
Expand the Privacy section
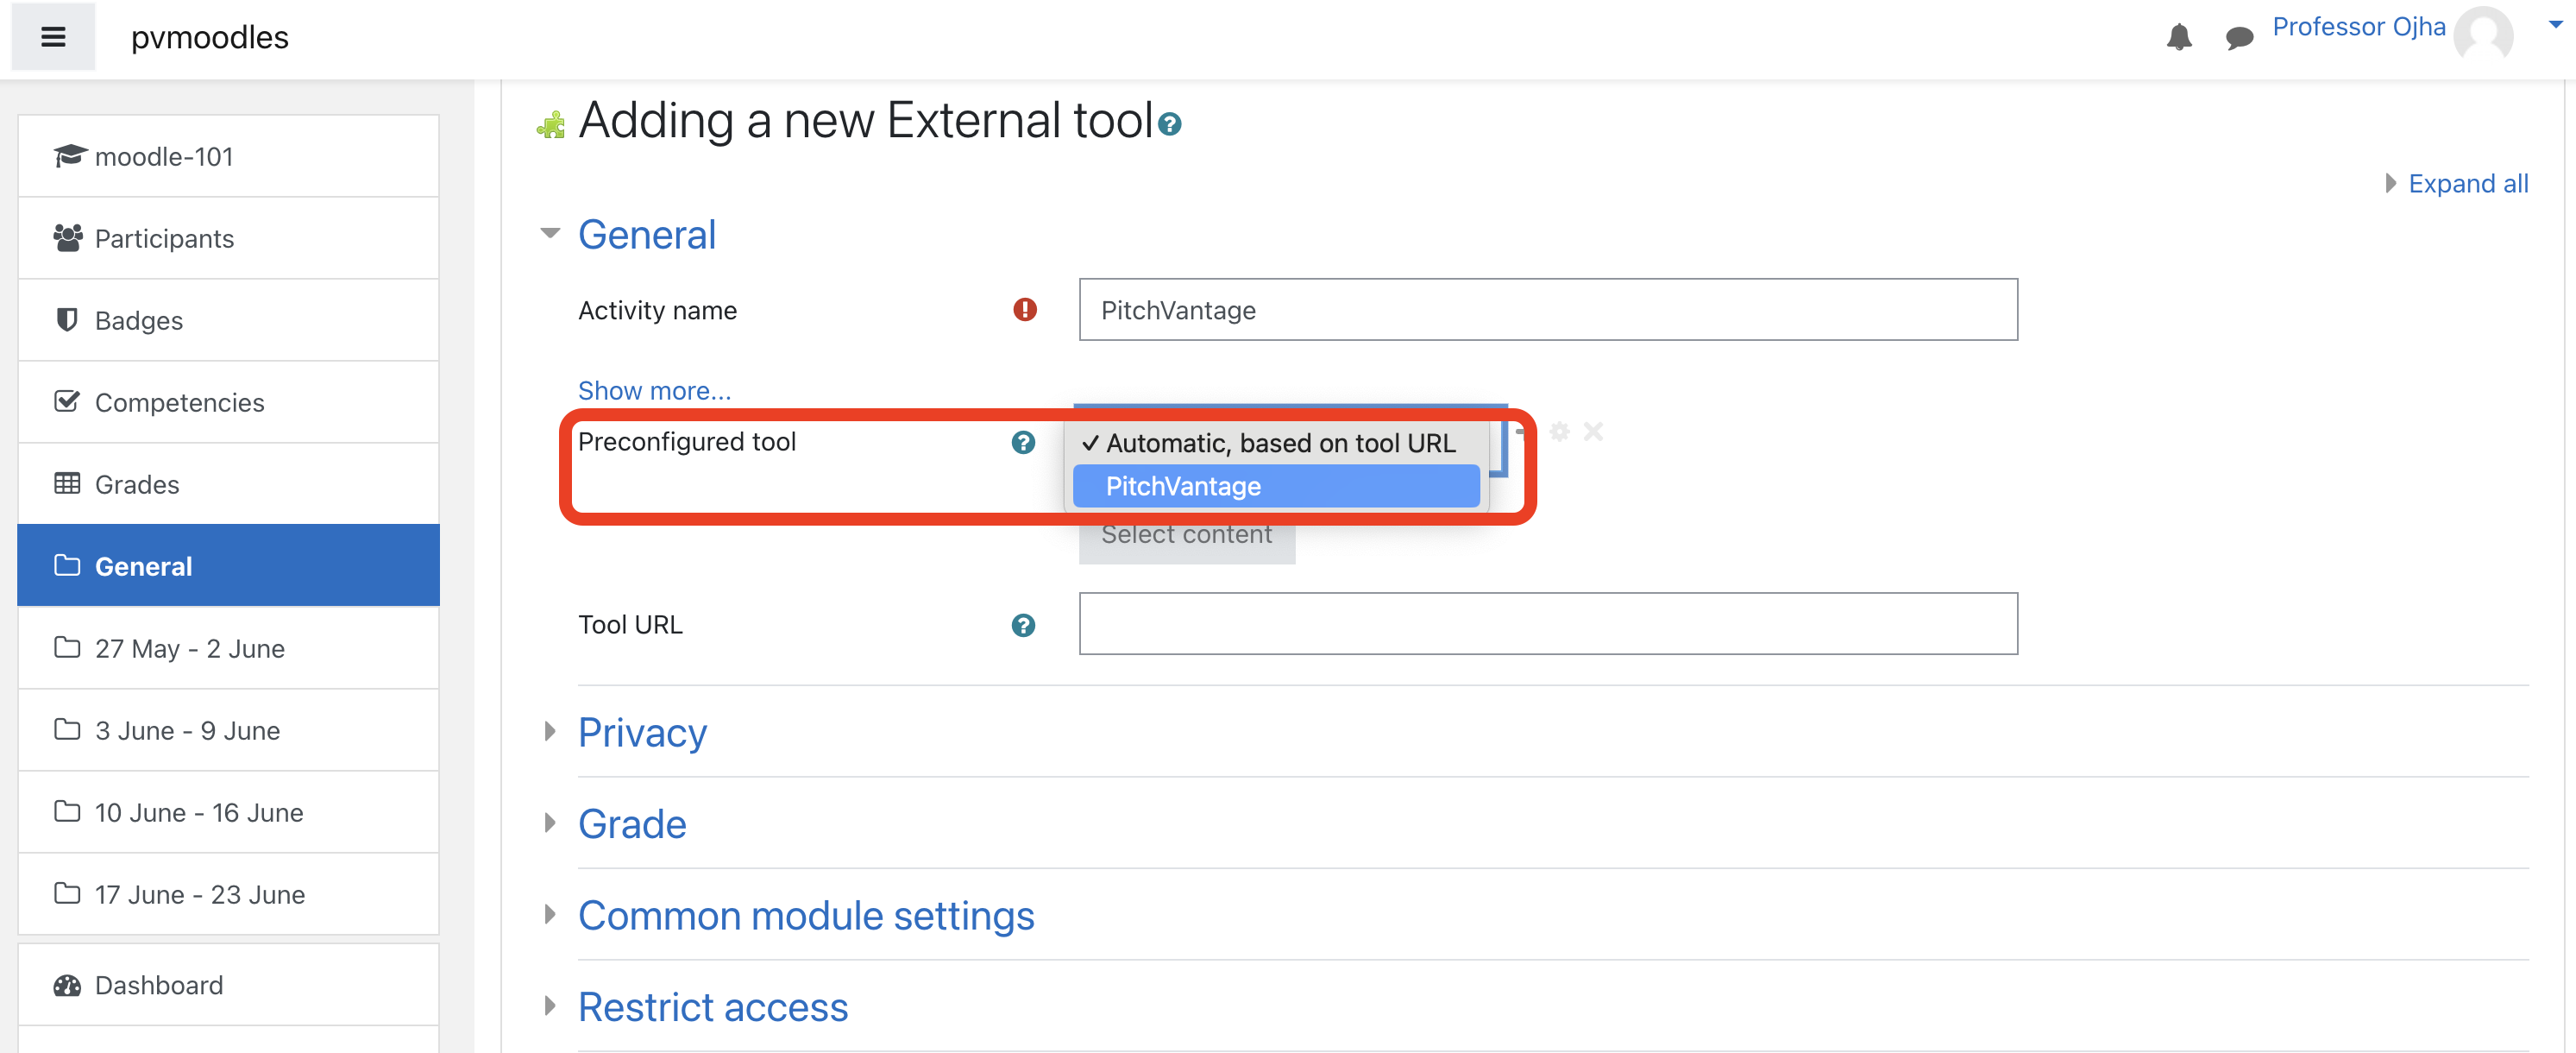[641, 733]
